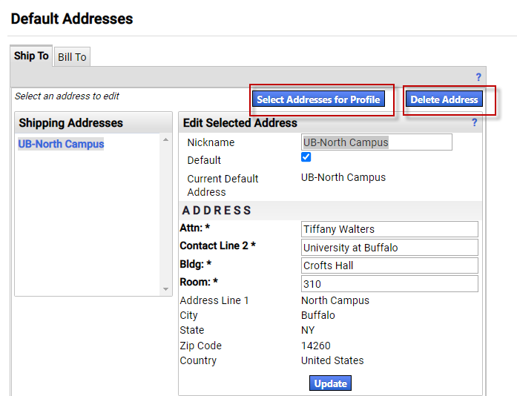517x396 pixels.
Task: Uncheck the Default address checkbox
Action: [306, 157]
